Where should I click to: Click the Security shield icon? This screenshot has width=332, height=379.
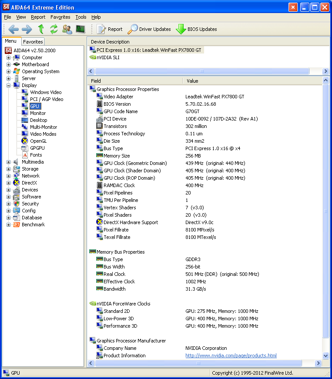(17, 204)
